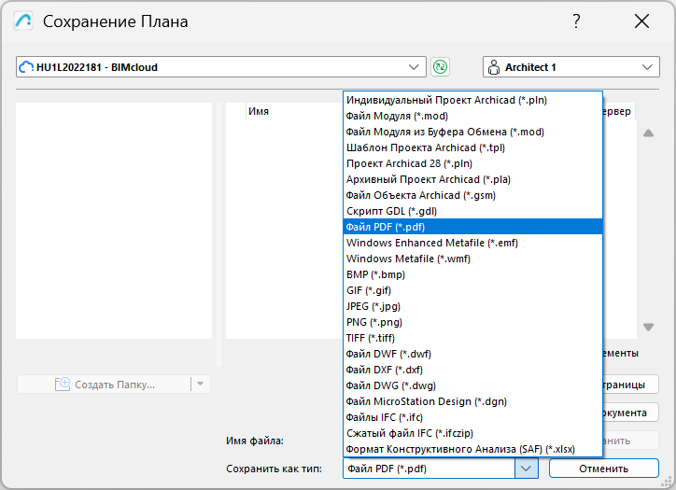
Task: Click the scroll up arrow in list
Action: pyautogui.click(x=648, y=133)
